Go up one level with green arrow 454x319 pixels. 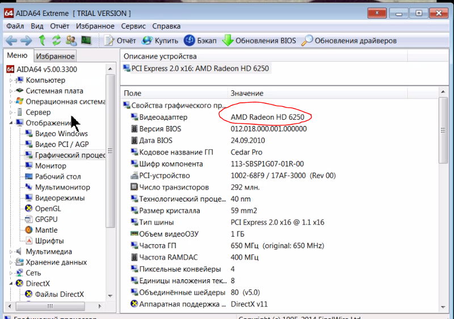tap(42, 40)
